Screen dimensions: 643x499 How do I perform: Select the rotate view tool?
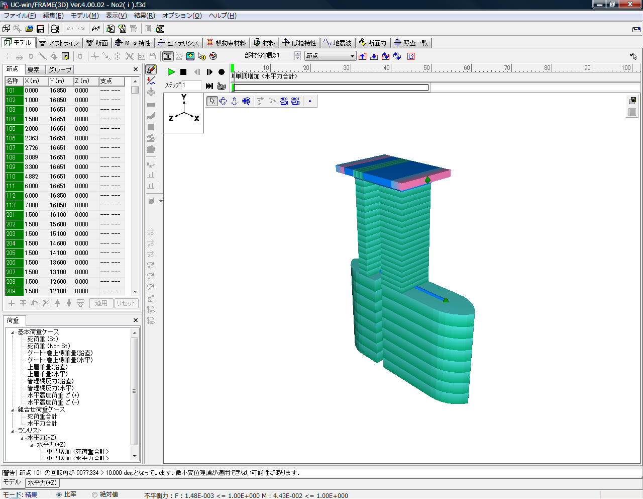point(223,101)
